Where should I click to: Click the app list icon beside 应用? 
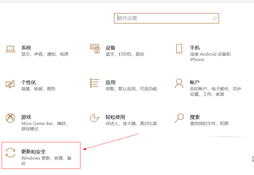tap(95, 83)
